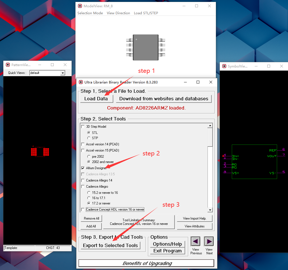Select 2002 and newer radio option
The image size is (288, 270).
89,162
